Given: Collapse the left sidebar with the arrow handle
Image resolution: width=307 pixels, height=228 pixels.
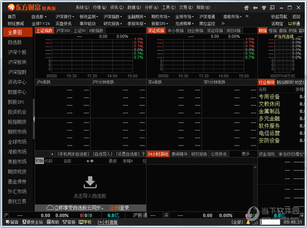Looking at the screenshot, I should click(33, 119).
